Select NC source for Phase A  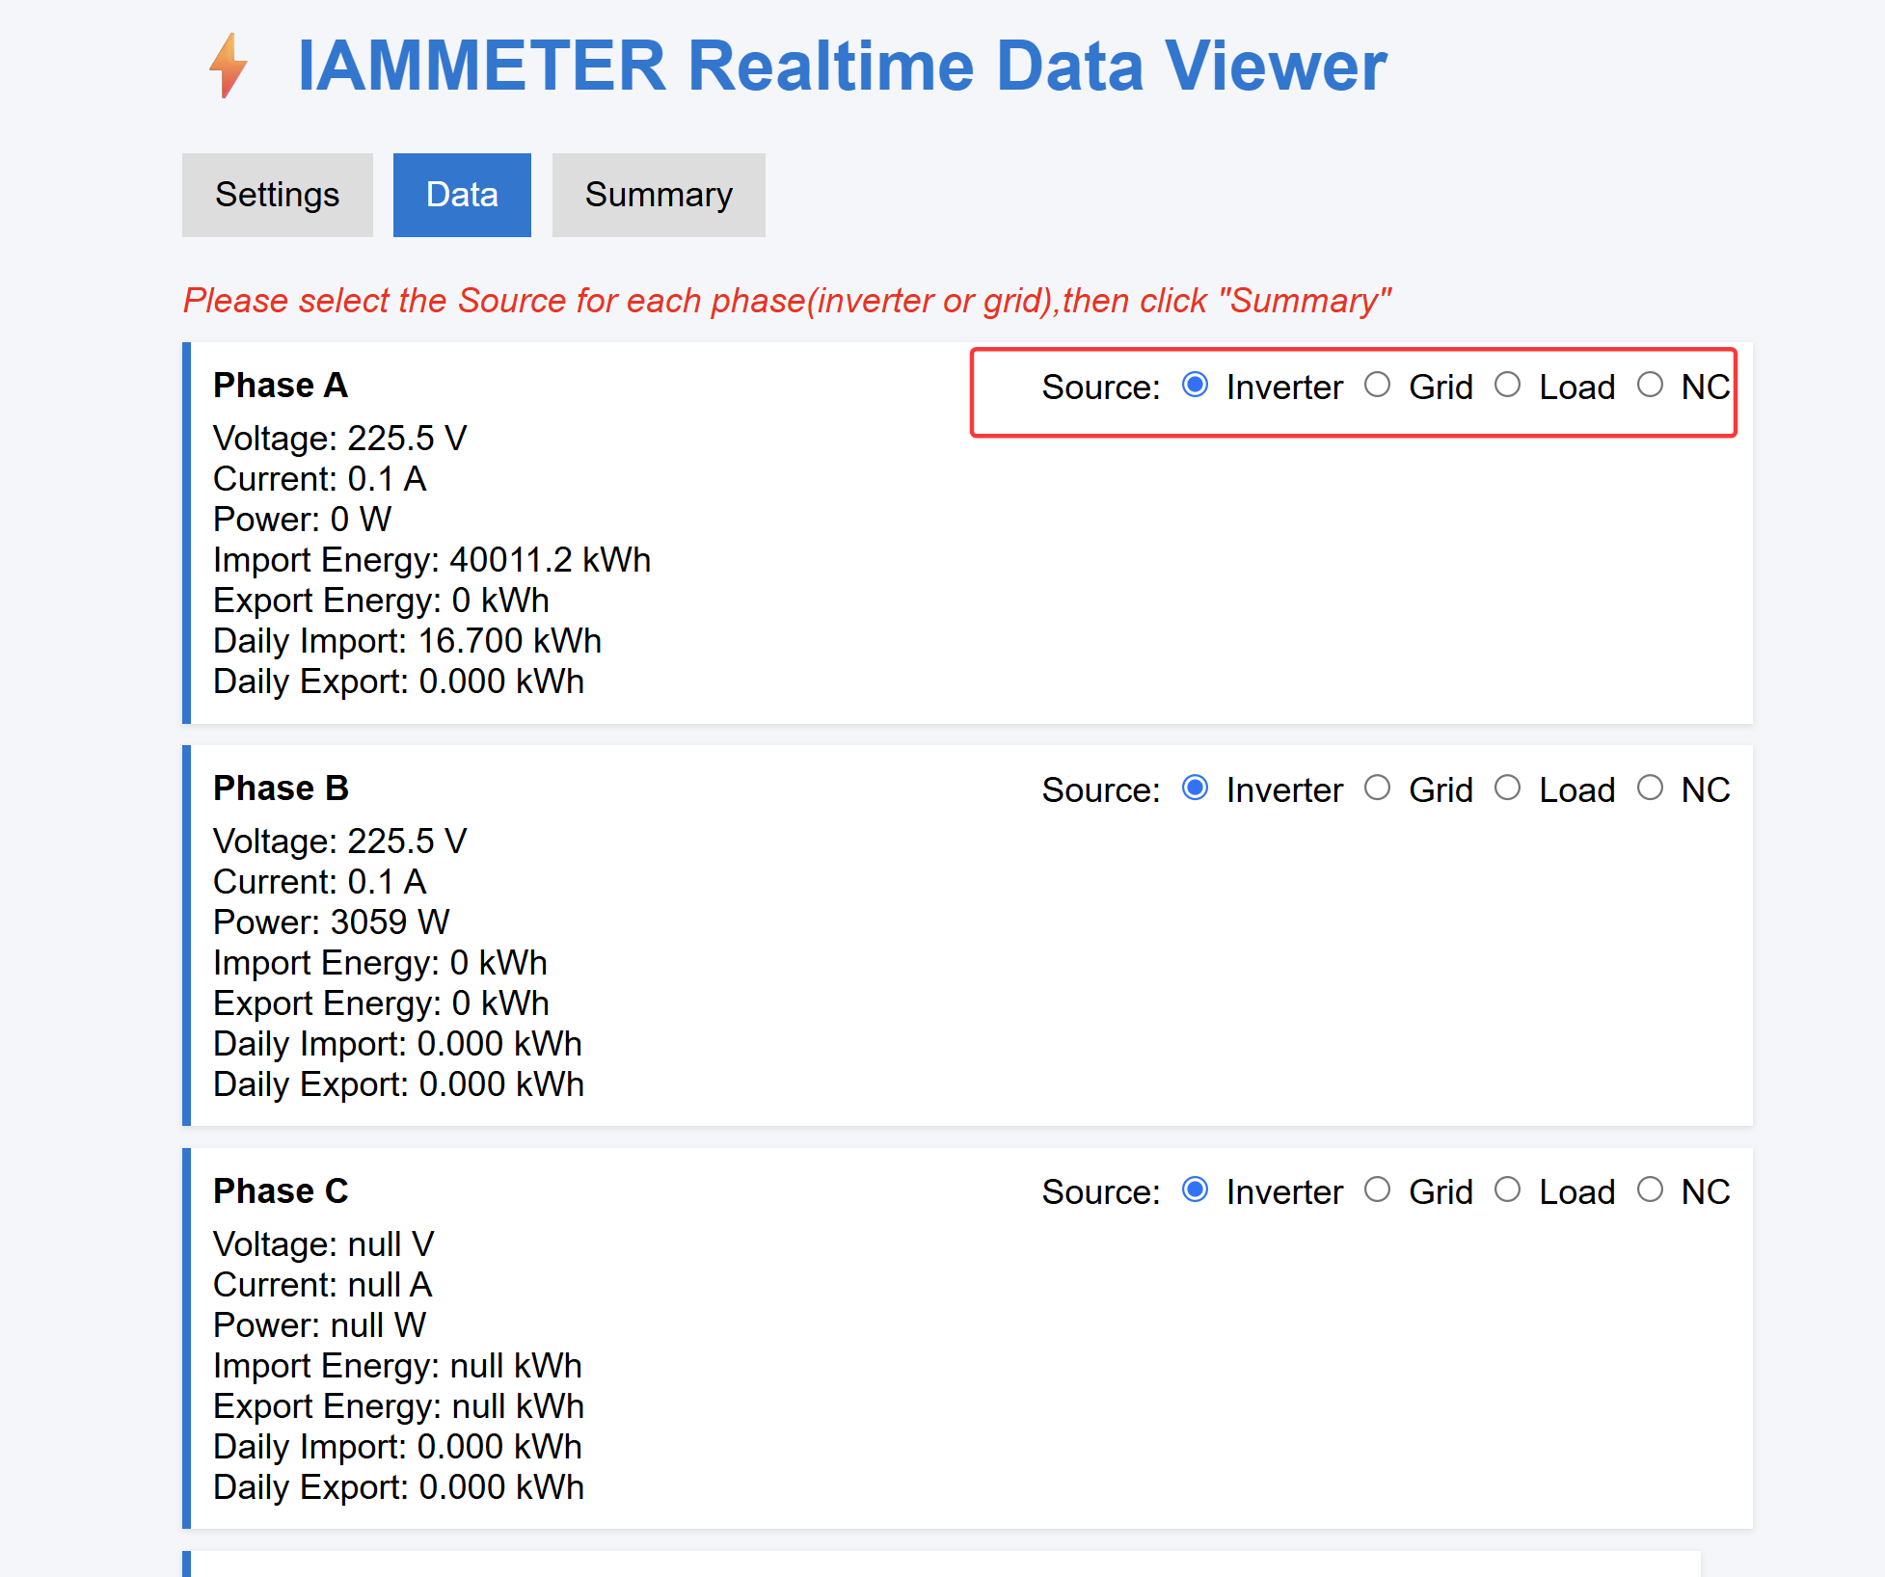click(1651, 386)
